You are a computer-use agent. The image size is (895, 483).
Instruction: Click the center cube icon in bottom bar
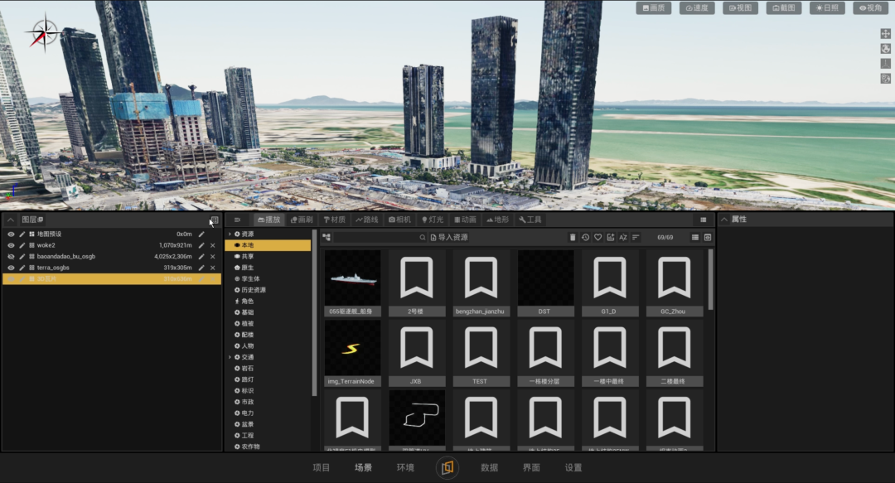click(x=447, y=467)
